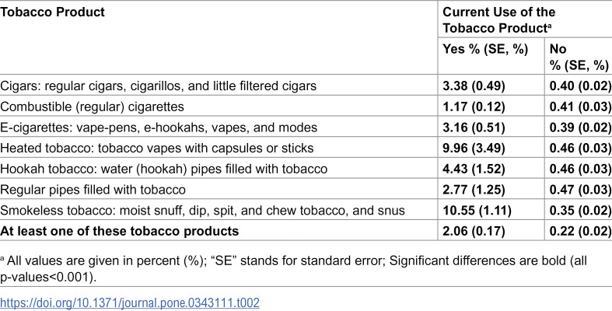Select the Hookah tobacco row label

(x=164, y=169)
